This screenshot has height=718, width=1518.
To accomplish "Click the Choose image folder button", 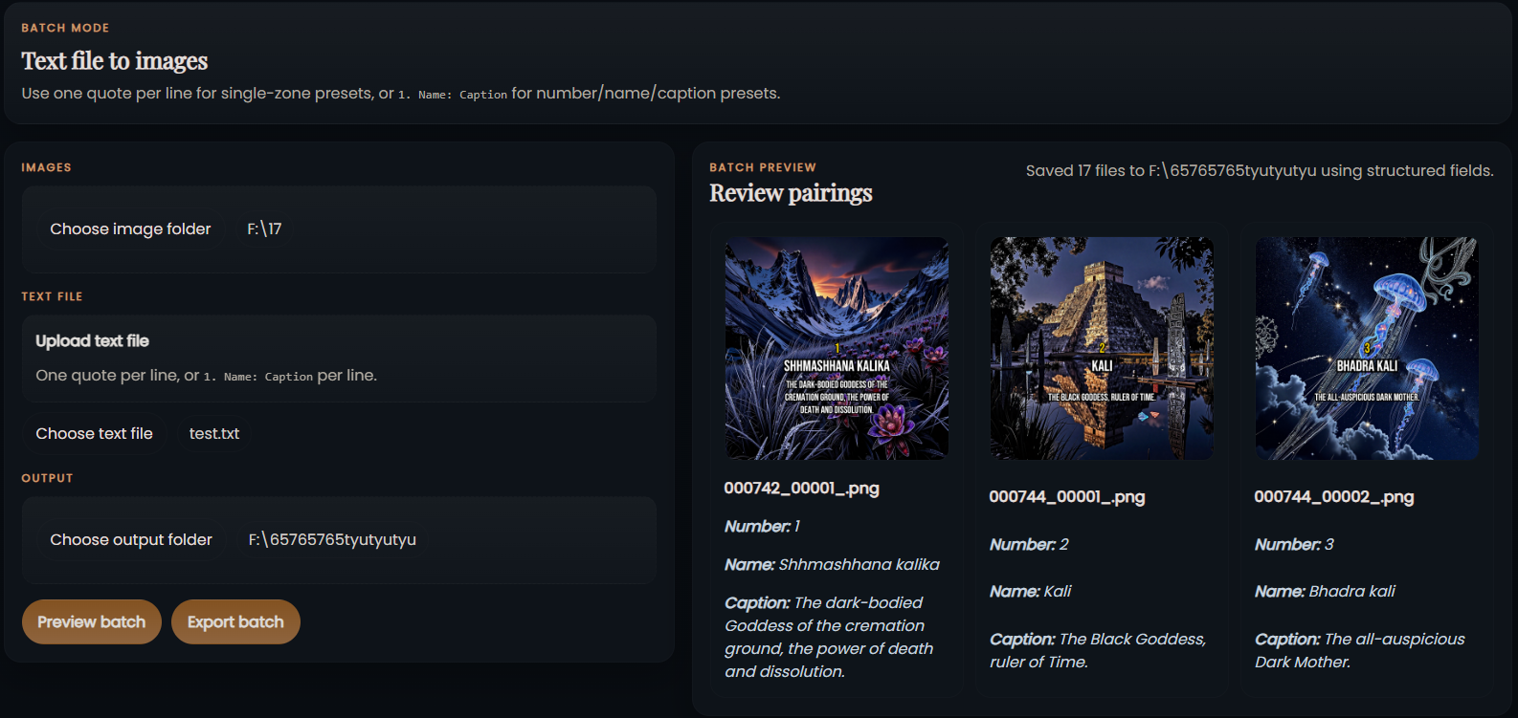I will (x=130, y=229).
